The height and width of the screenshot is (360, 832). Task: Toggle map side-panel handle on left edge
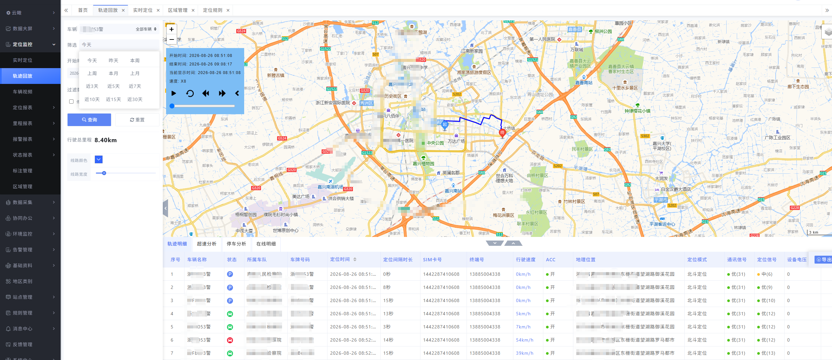click(165, 208)
